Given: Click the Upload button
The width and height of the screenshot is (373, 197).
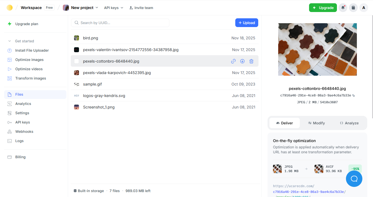Looking at the screenshot, I should pos(246,23).
